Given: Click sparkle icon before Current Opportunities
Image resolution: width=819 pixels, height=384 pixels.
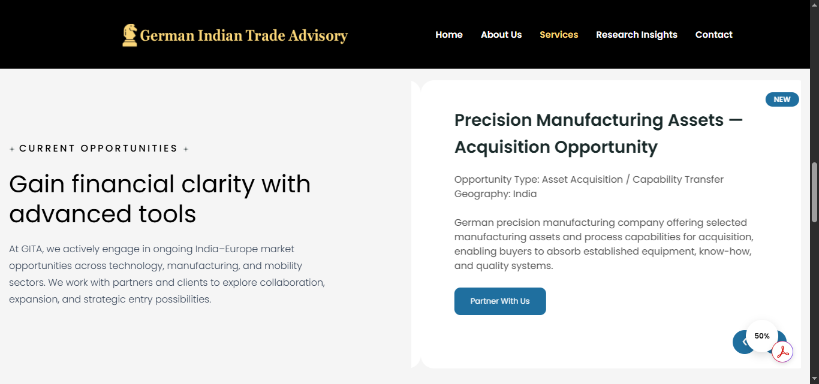Looking at the screenshot, I should [12, 149].
